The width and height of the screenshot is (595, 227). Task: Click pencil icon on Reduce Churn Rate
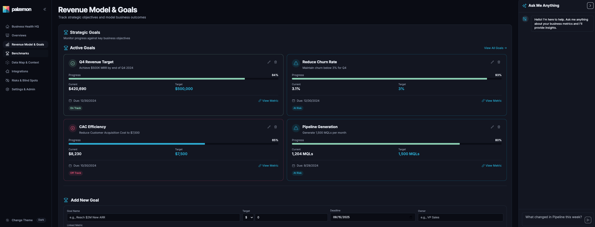pyautogui.click(x=492, y=62)
